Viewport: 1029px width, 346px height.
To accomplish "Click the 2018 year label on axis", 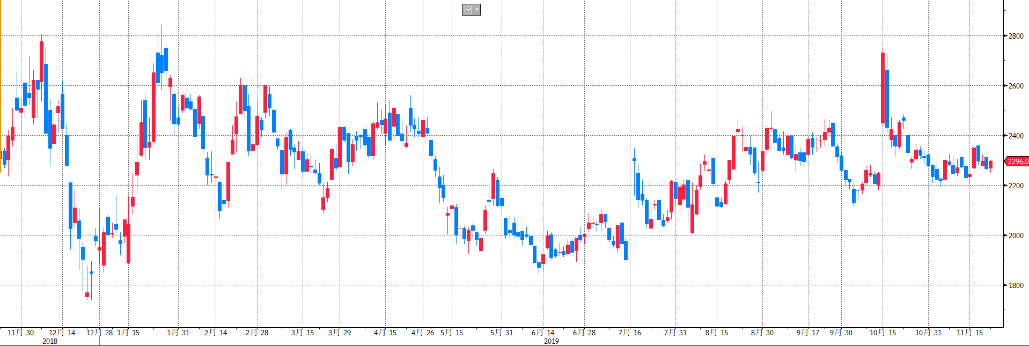I will [x=50, y=341].
